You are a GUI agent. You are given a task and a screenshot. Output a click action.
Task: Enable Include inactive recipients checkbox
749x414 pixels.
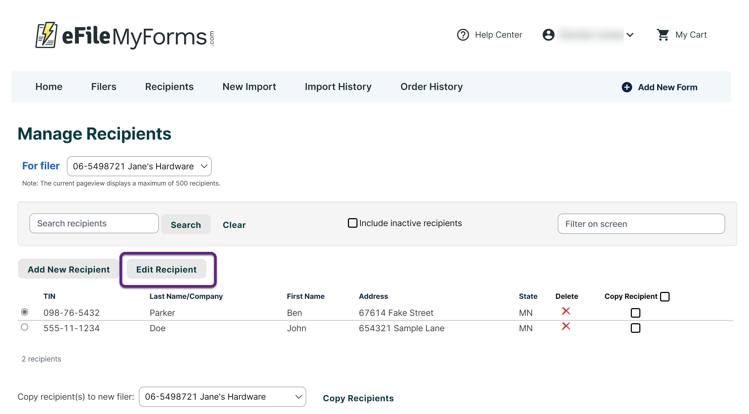click(x=352, y=223)
